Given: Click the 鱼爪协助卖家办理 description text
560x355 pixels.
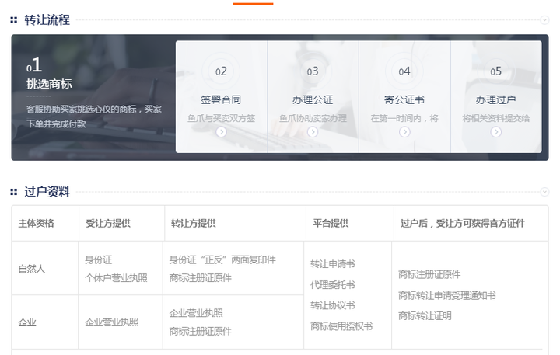Looking at the screenshot, I should click(313, 118).
